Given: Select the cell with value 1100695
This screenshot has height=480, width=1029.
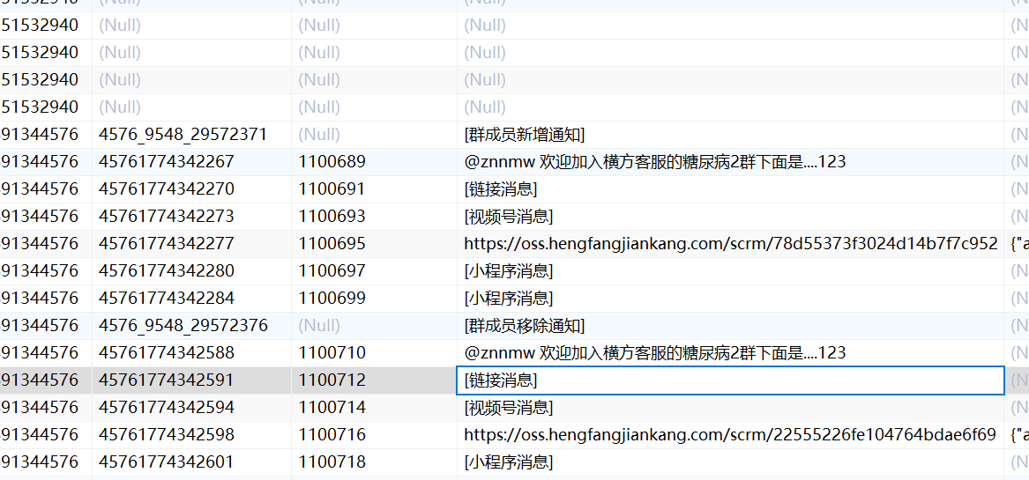Looking at the screenshot, I should pos(332,244).
